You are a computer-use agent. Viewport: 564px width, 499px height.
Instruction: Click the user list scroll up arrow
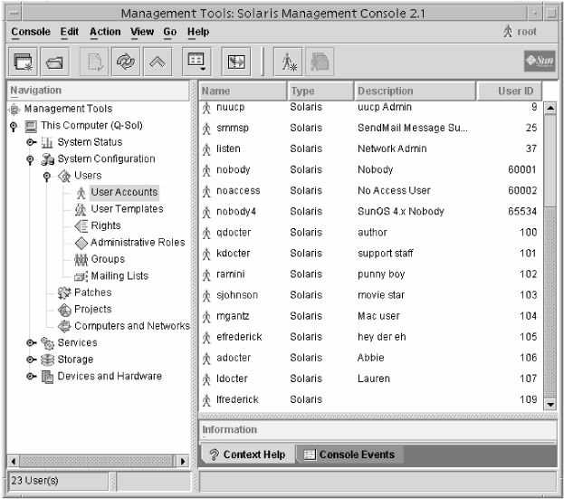(550, 109)
